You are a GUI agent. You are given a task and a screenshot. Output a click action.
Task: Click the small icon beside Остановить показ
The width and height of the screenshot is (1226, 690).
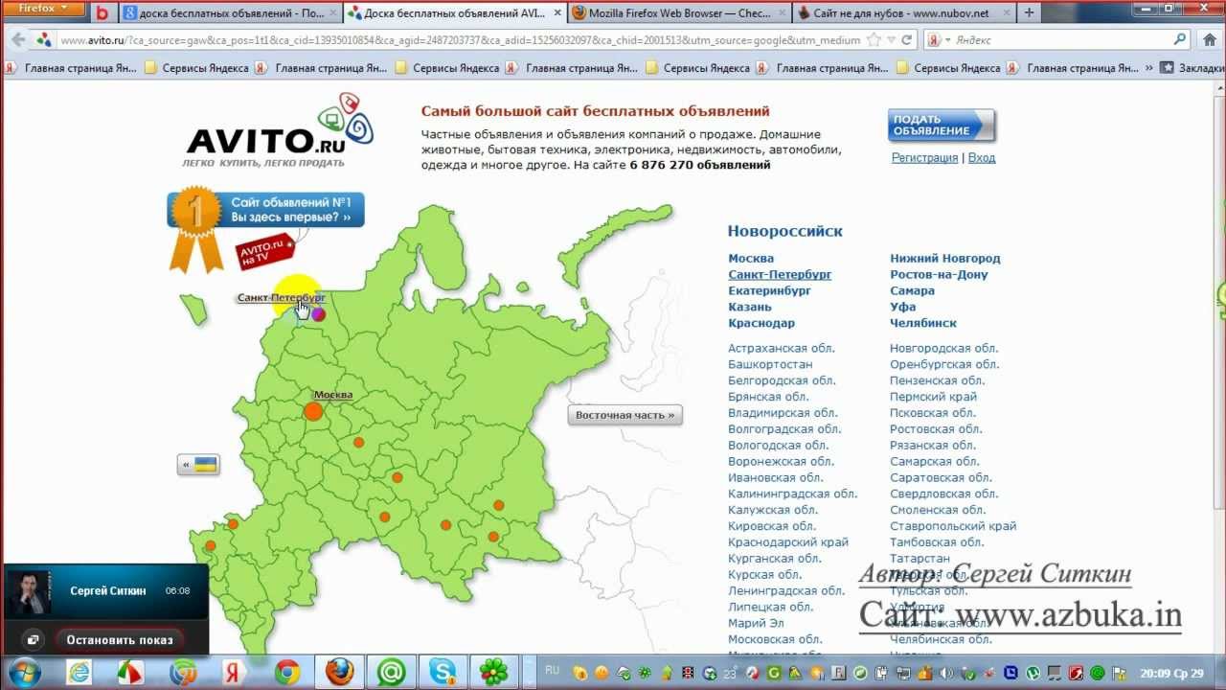pyautogui.click(x=32, y=639)
